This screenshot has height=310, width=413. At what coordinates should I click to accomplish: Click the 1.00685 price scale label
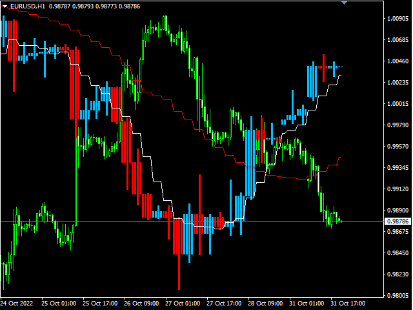pos(398,40)
